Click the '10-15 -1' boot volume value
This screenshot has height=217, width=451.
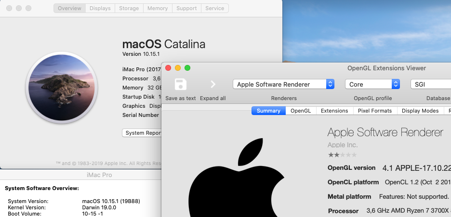coord(93,214)
